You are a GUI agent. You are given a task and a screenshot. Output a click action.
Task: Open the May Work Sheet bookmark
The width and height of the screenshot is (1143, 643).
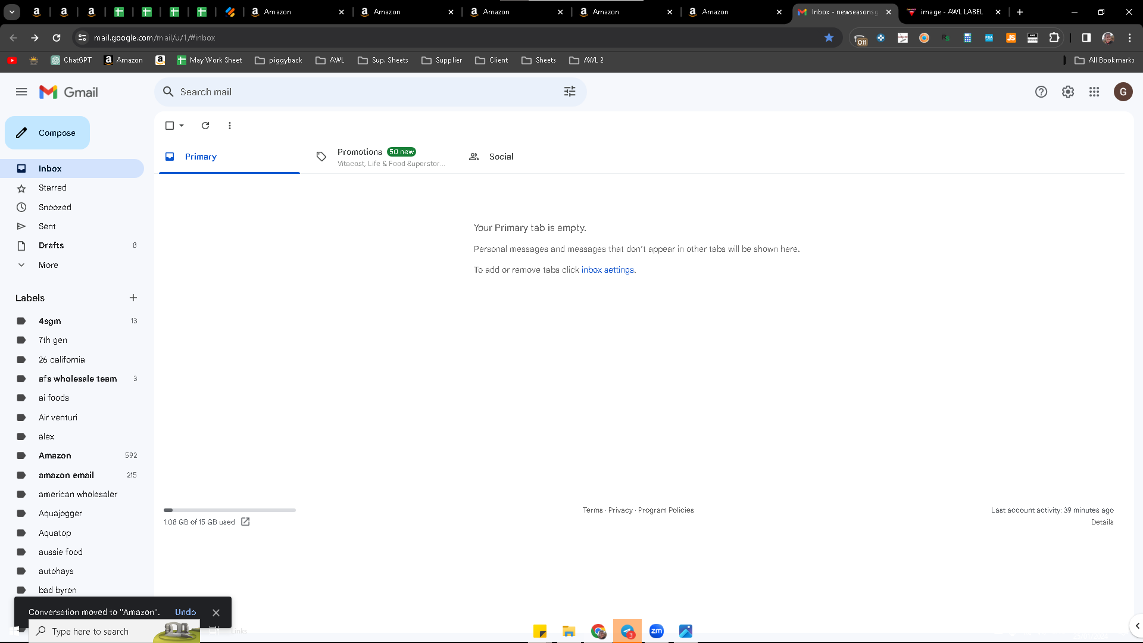coord(210,60)
